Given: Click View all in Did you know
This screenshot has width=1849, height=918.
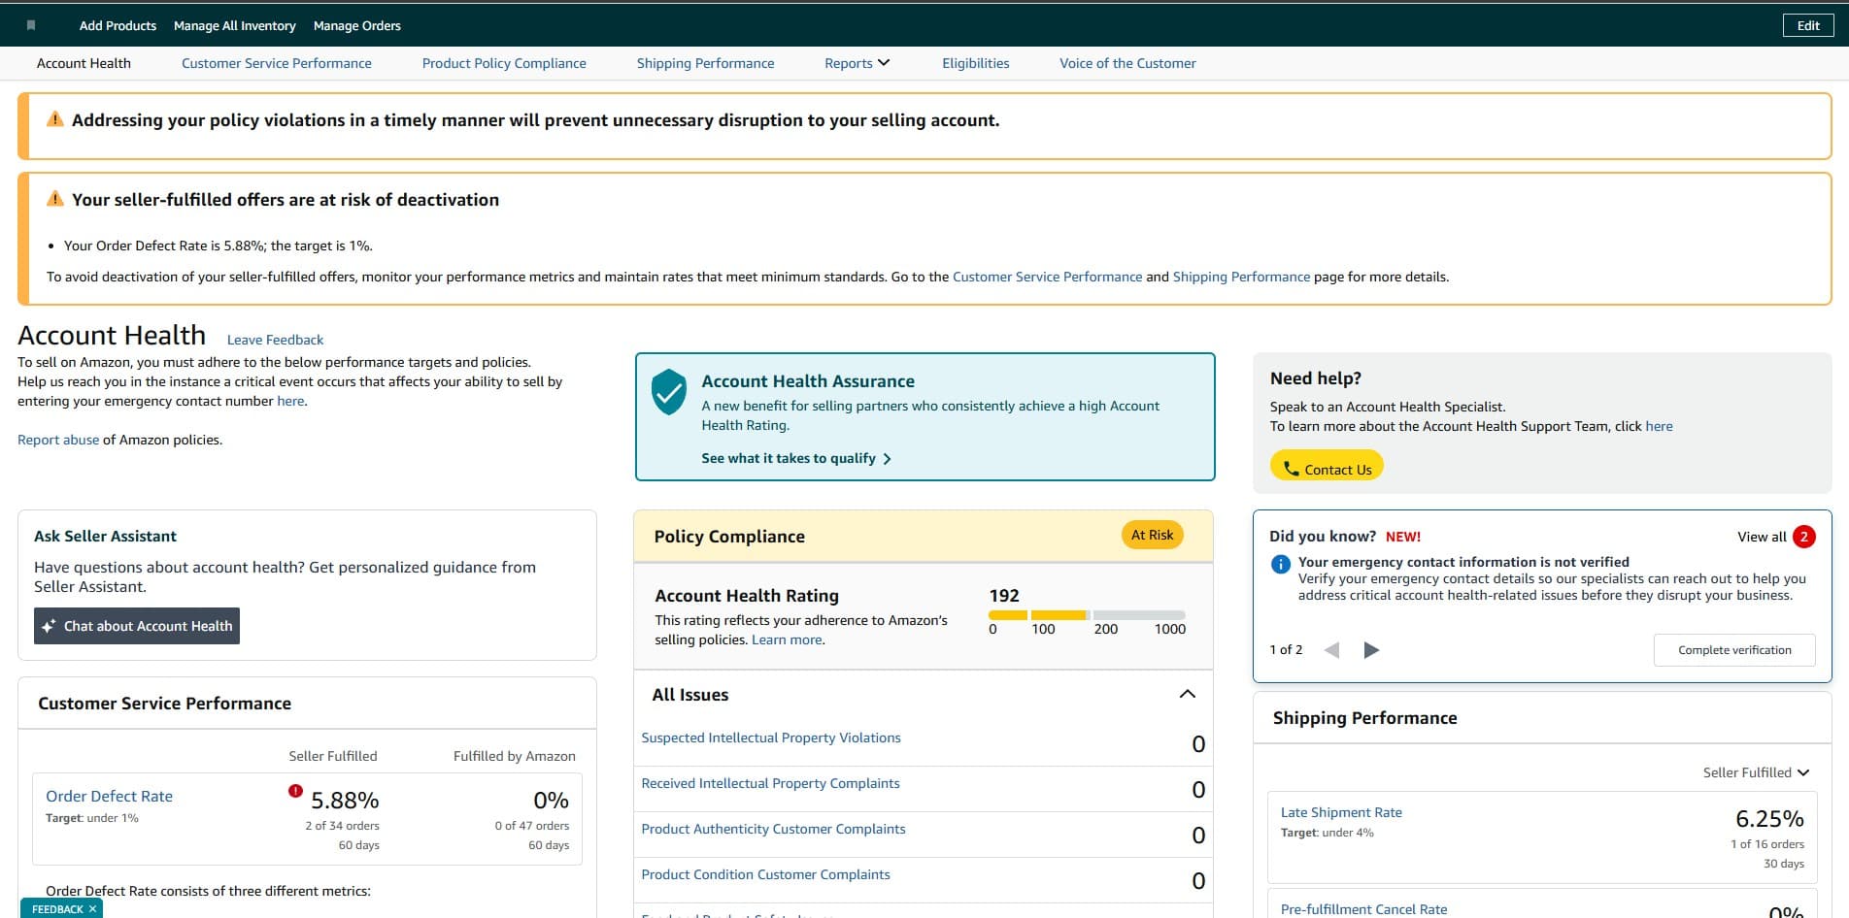Looking at the screenshot, I should [x=1762, y=537].
